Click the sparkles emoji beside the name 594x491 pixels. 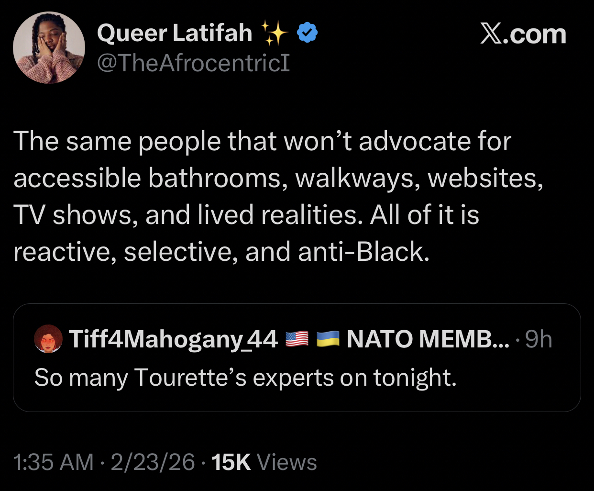pyautogui.click(x=275, y=33)
